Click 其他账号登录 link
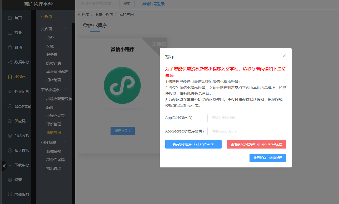339x204 pixels. 153,4
